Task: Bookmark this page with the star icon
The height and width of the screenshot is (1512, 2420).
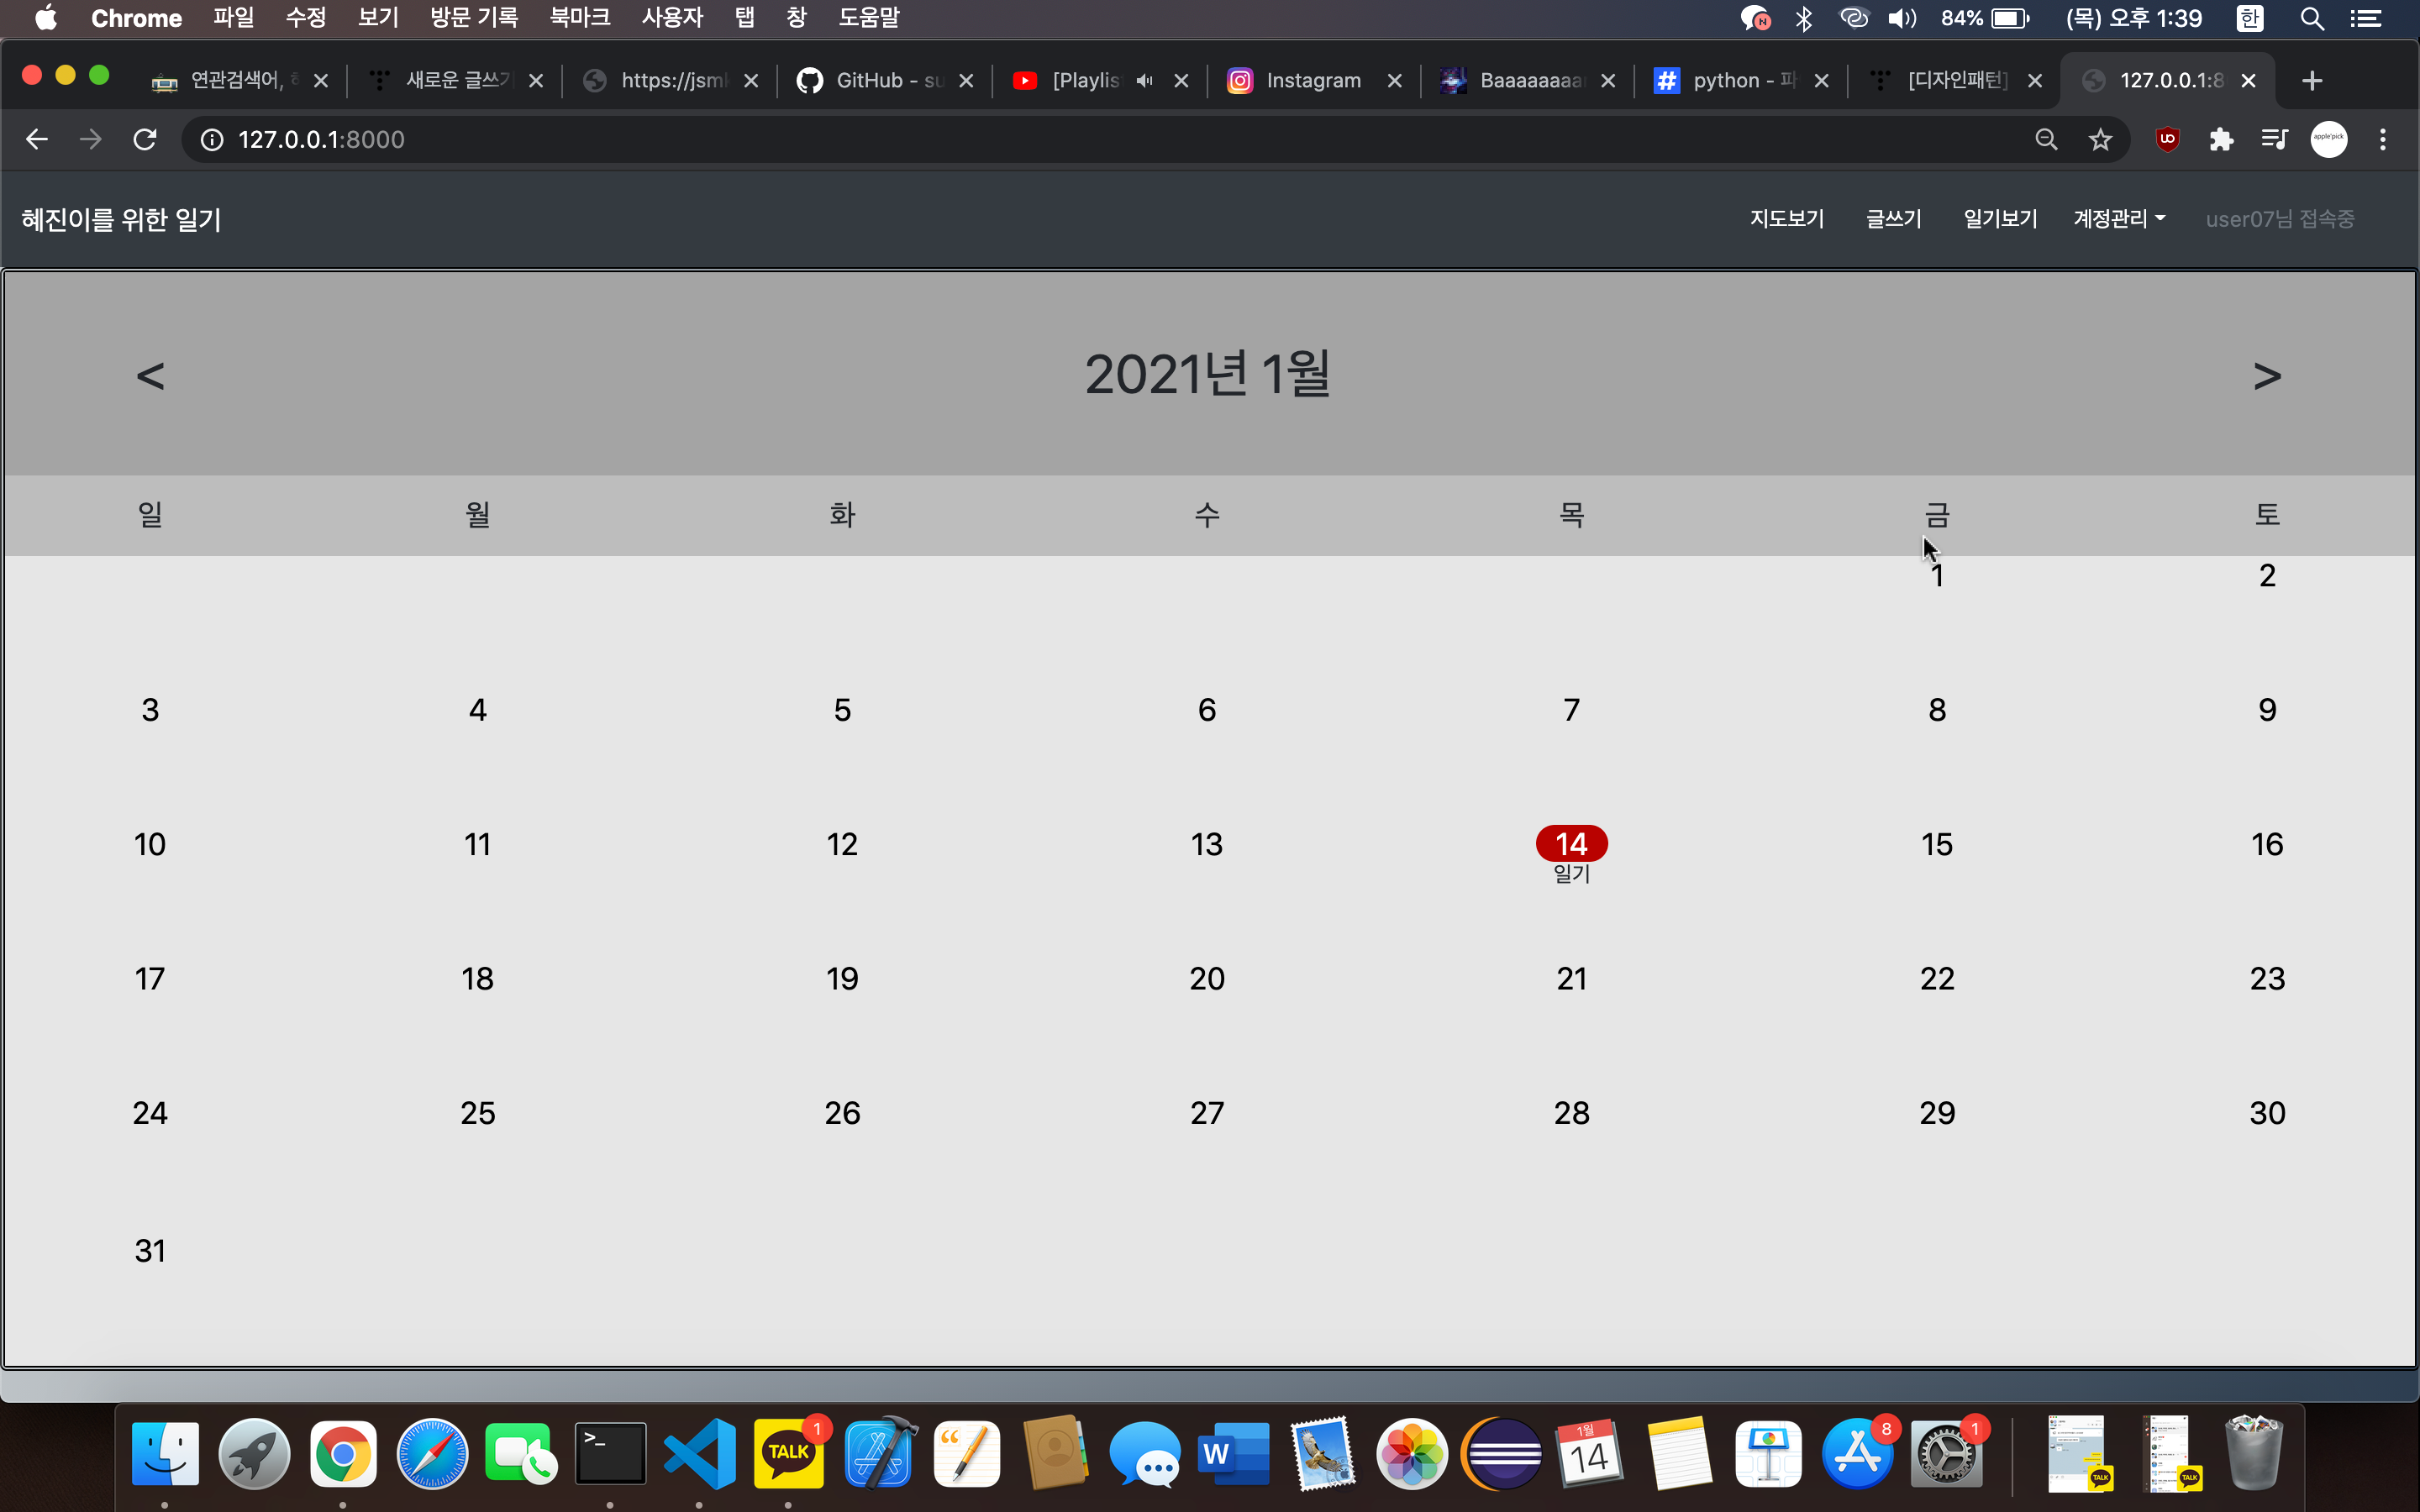Action: point(2100,139)
